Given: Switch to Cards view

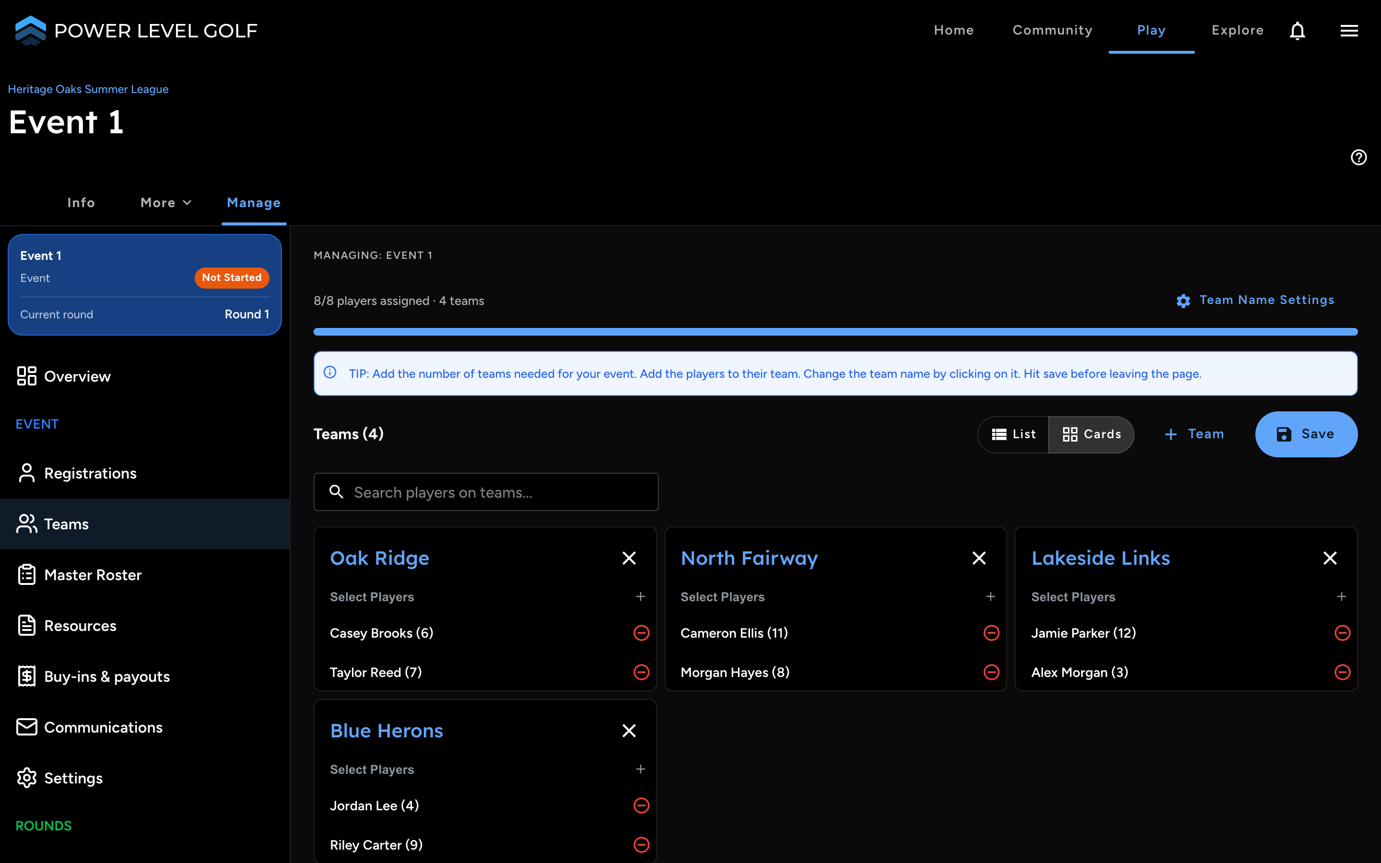Looking at the screenshot, I should pyautogui.click(x=1091, y=434).
